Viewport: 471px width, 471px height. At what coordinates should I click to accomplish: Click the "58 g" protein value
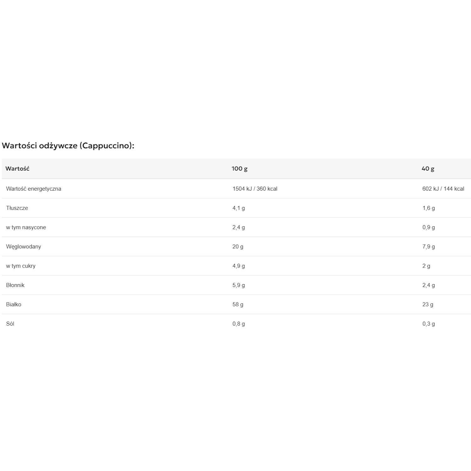[x=238, y=304]
